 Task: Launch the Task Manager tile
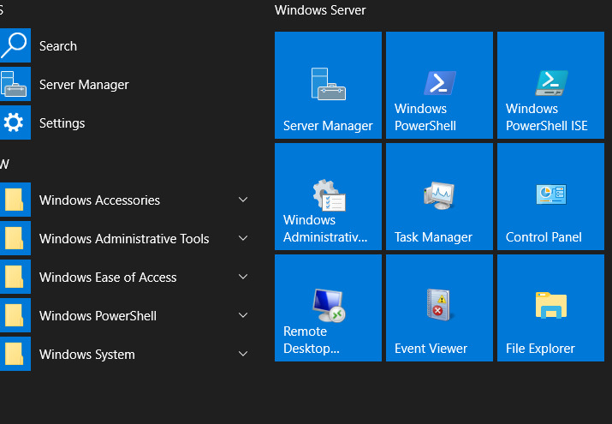(439, 196)
